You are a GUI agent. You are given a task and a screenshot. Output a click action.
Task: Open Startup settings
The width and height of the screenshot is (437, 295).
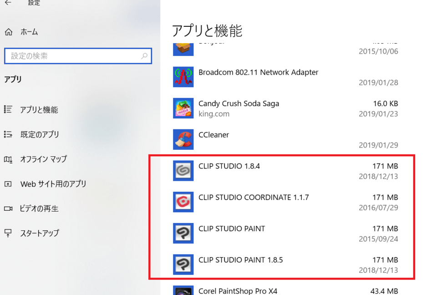39,233
